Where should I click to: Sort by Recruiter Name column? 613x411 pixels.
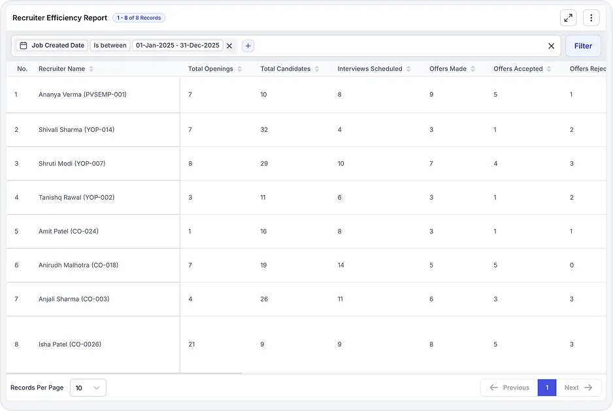click(91, 69)
